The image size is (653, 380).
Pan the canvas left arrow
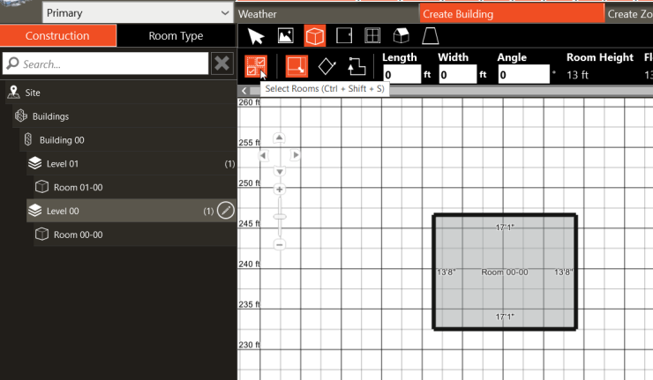point(263,156)
